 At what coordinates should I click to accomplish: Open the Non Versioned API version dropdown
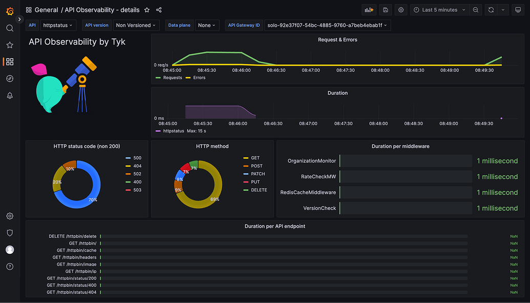point(136,25)
